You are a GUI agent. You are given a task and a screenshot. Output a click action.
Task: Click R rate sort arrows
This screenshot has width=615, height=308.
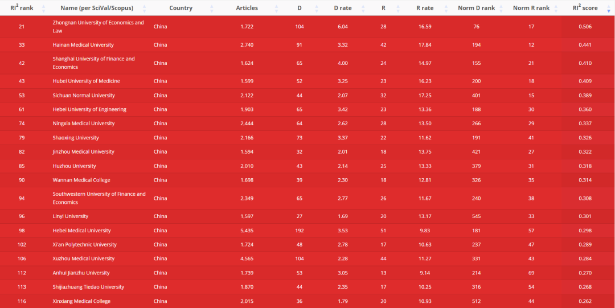pyautogui.click(x=447, y=8)
